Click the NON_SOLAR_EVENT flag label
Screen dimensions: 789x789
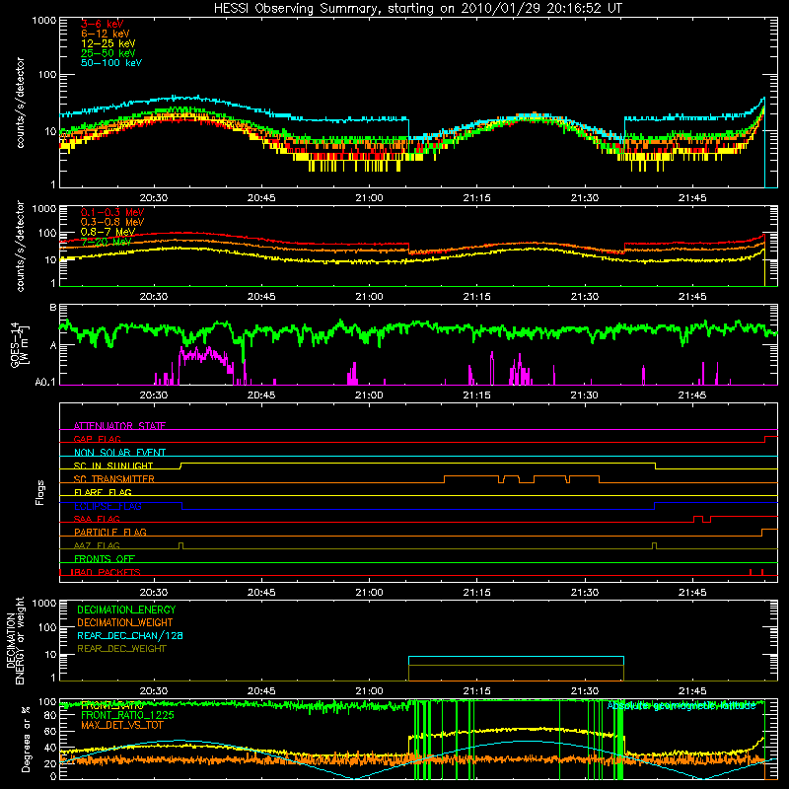pos(119,453)
